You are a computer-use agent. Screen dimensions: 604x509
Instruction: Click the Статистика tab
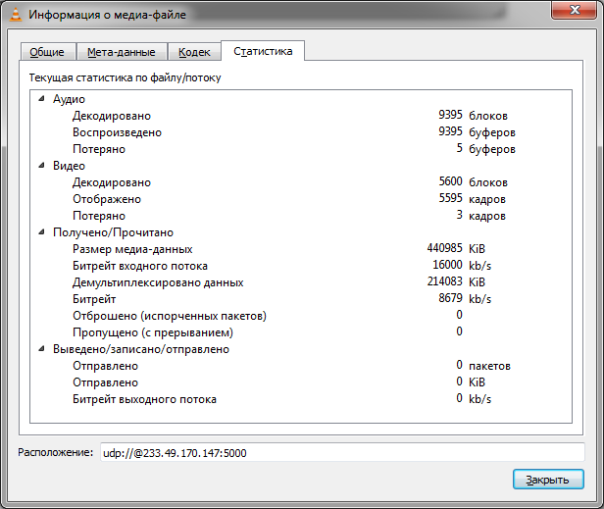(263, 51)
